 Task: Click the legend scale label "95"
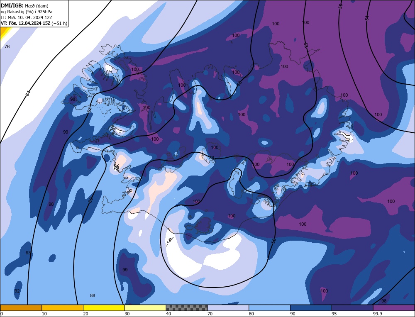tap(334, 314)
